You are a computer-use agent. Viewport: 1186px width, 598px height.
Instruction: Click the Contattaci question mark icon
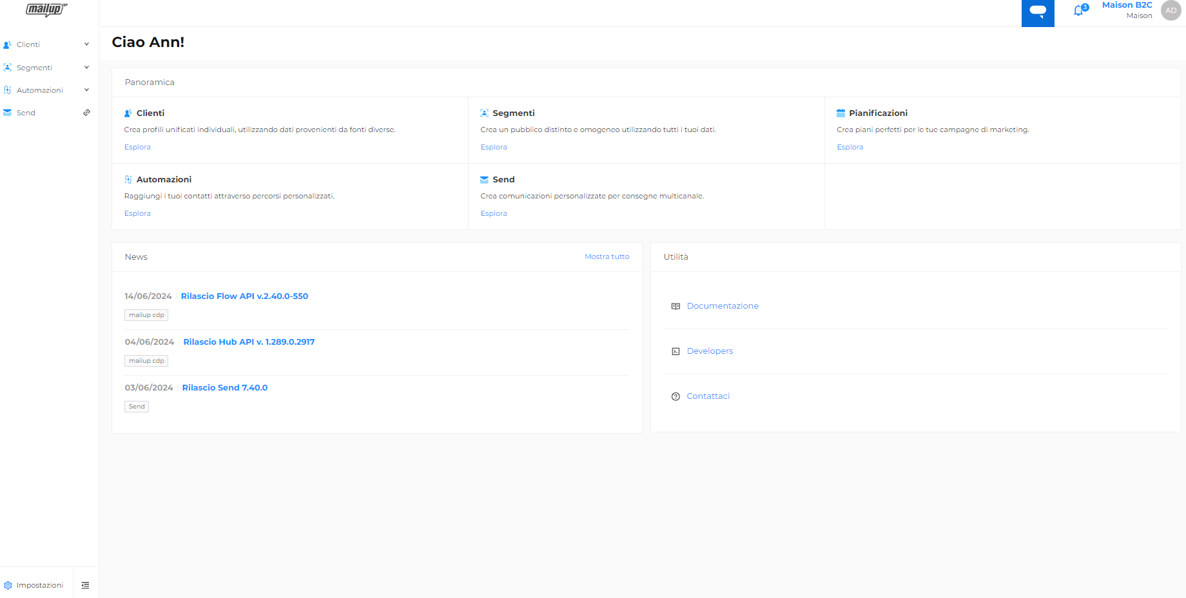676,396
